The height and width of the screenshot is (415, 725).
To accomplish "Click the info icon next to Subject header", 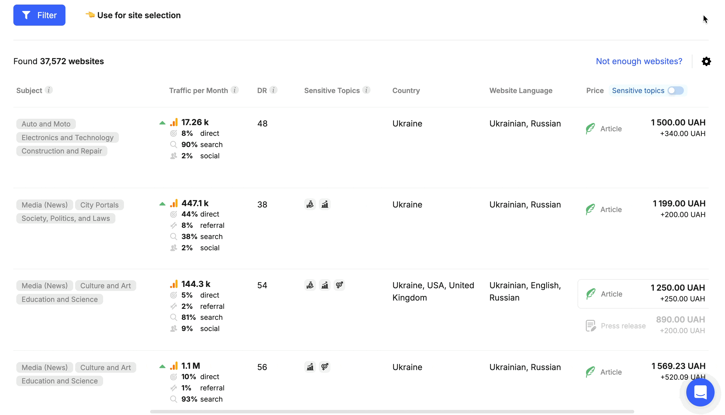I will tap(49, 90).
